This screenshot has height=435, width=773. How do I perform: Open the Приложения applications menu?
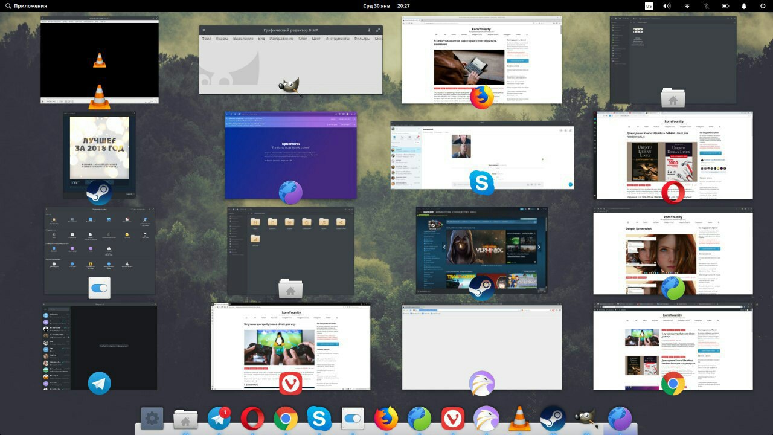point(25,5)
